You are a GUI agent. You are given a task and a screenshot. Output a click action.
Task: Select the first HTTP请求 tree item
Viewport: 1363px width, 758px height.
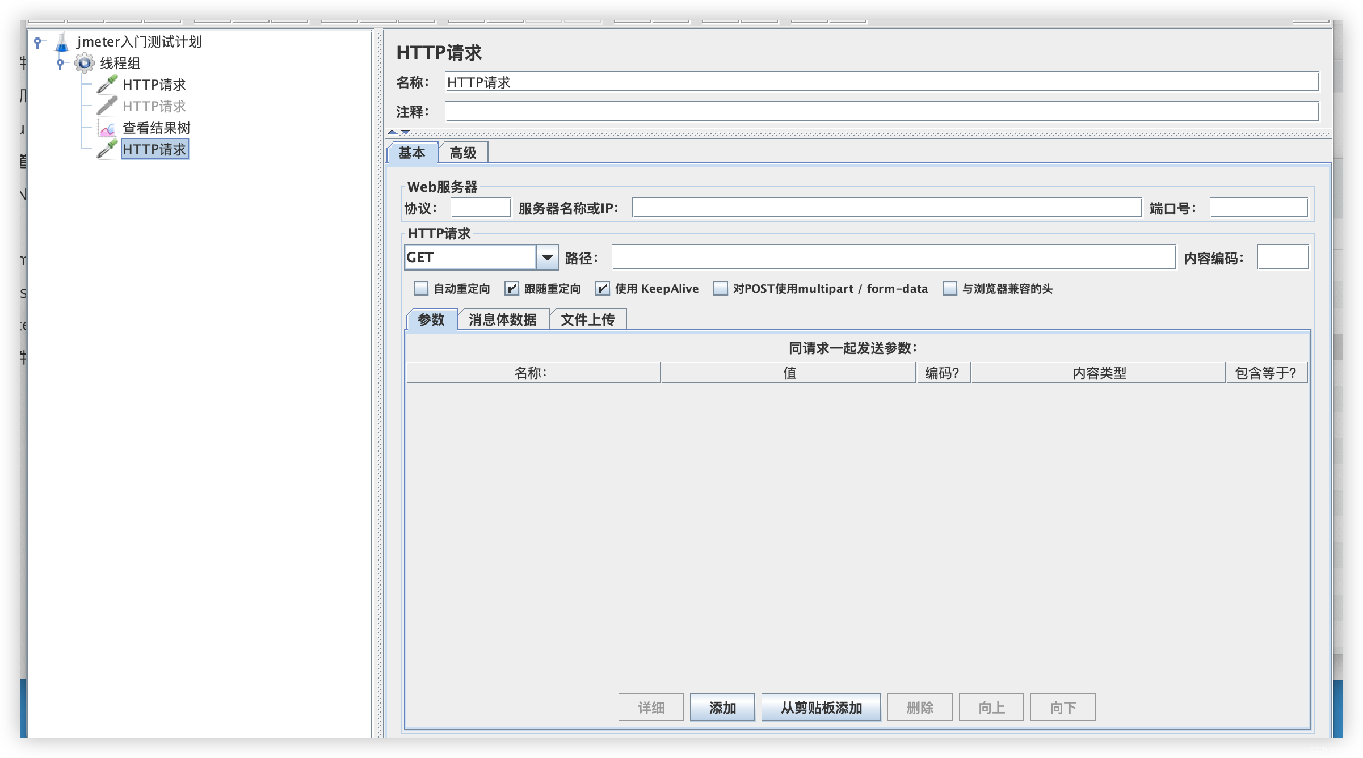coord(154,85)
